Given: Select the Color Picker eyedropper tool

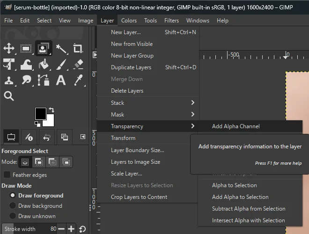Looking at the screenshot, I should point(79,80).
